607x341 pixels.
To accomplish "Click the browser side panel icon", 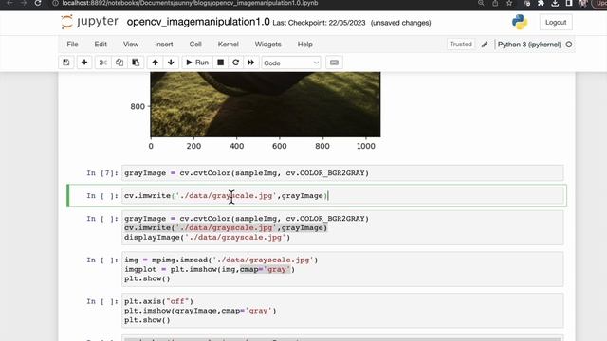I will [569, 3].
